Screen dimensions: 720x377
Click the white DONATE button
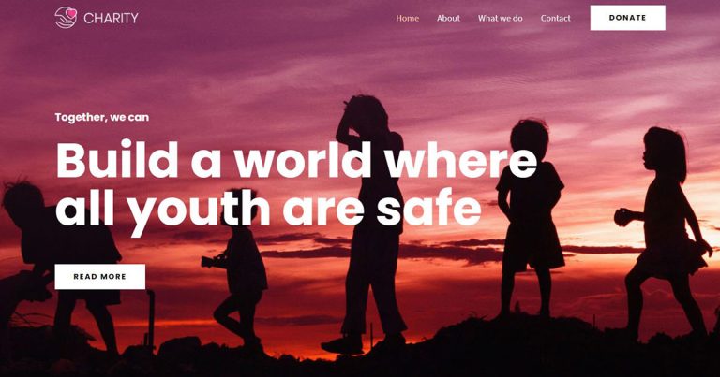[628, 18]
